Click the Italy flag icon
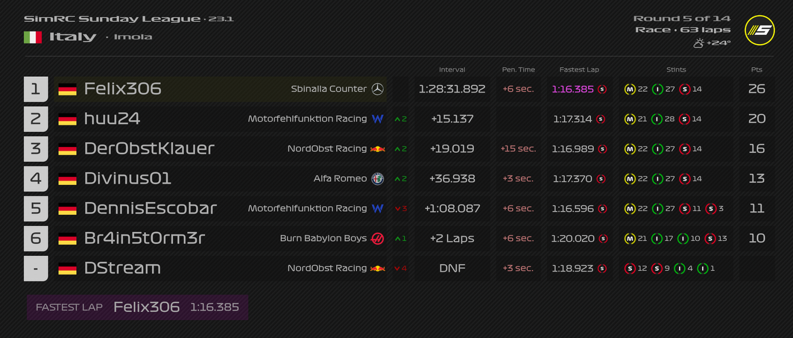793x338 pixels. (33, 37)
